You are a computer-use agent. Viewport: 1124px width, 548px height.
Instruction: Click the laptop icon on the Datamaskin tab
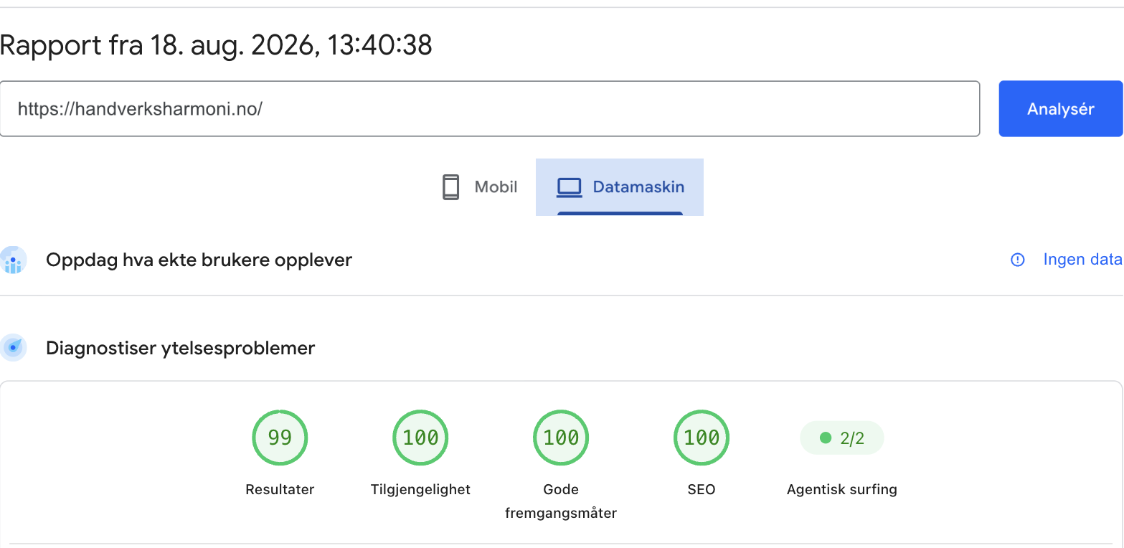coord(570,187)
